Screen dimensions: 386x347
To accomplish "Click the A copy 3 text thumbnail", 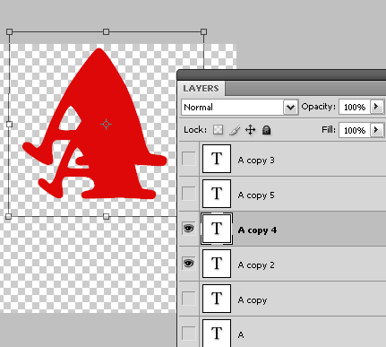I will [217, 159].
